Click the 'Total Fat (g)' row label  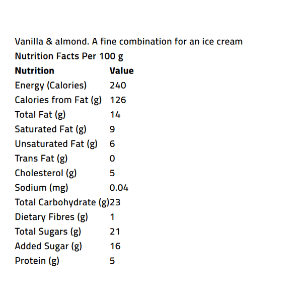pyautogui.click(x=40, y=114)
